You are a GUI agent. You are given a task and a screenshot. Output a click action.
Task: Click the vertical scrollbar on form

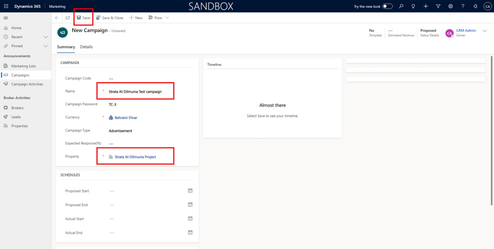point(492,131)
